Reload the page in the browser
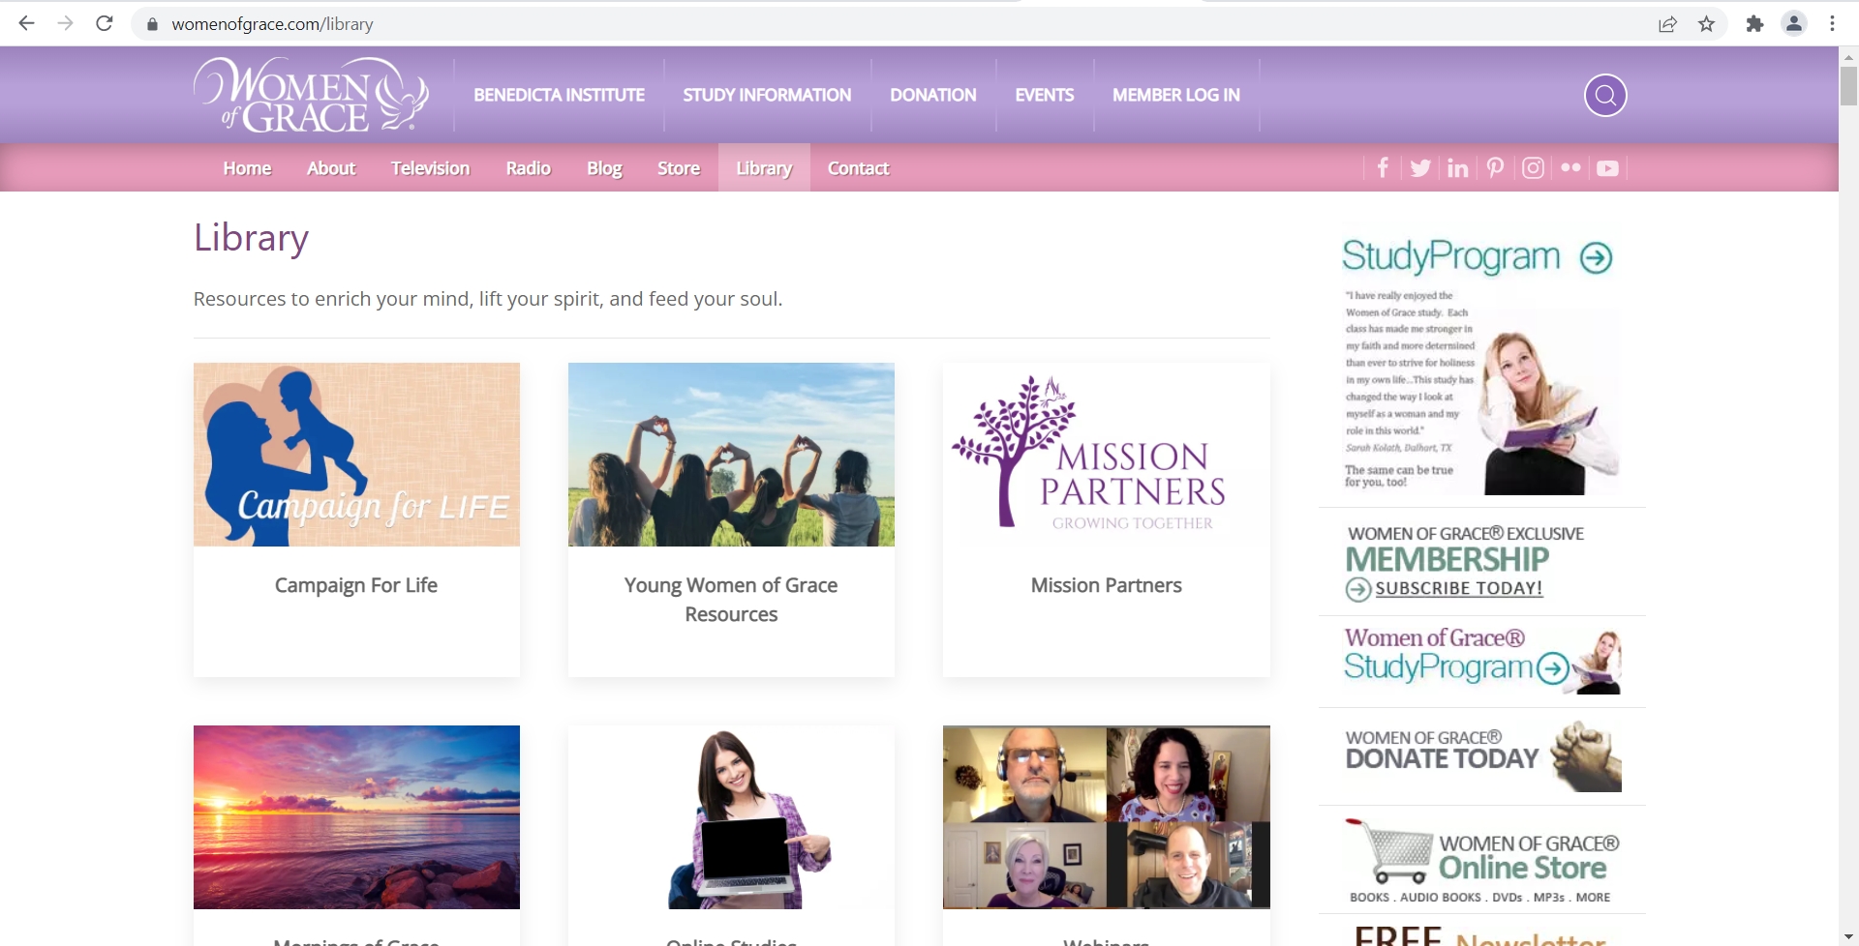 coord(105,23)
